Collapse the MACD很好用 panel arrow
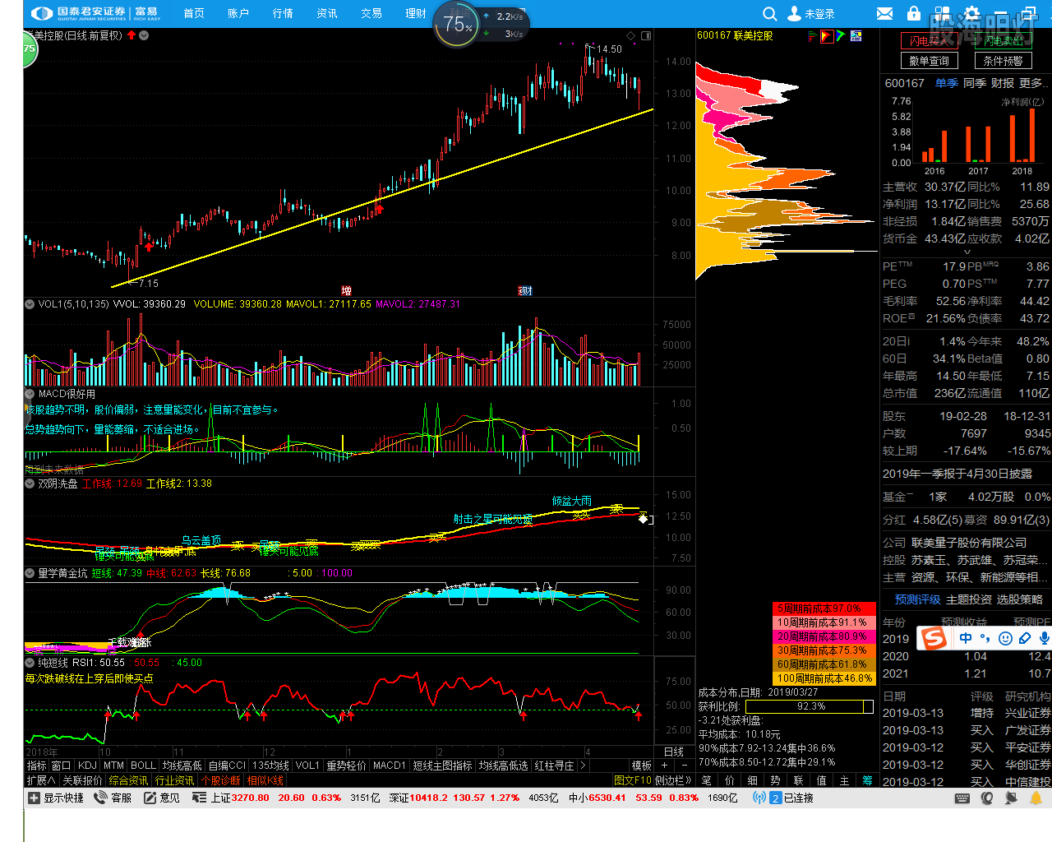The image size is (1052, 842). point(30,394)
